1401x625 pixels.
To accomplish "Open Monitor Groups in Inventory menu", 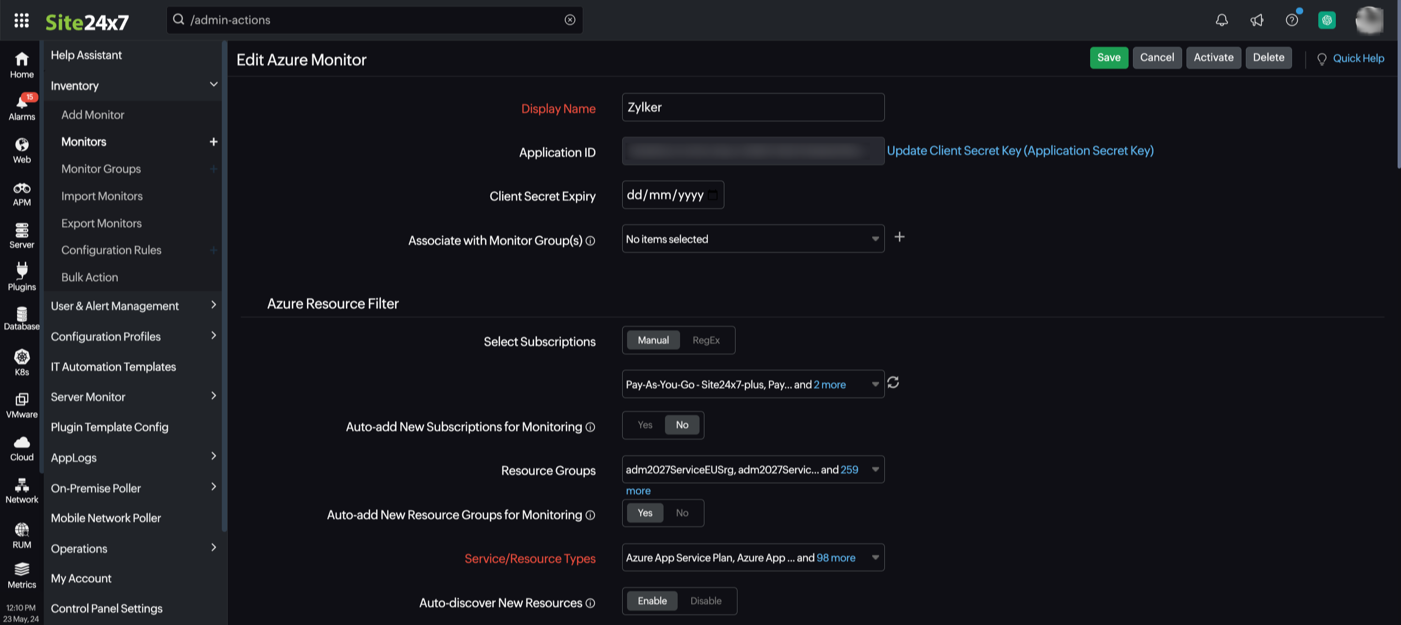I will click(101, 169).
